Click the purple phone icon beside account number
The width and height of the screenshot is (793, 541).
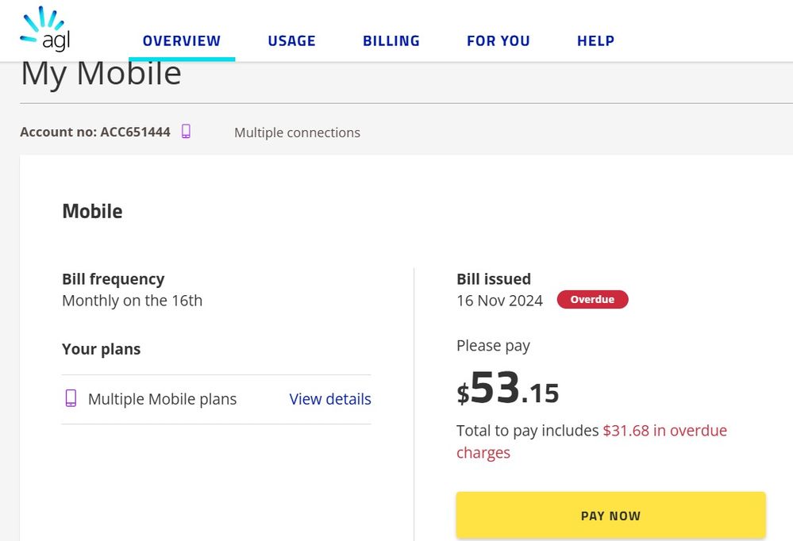pyautogui.click(x=186, y=132)
